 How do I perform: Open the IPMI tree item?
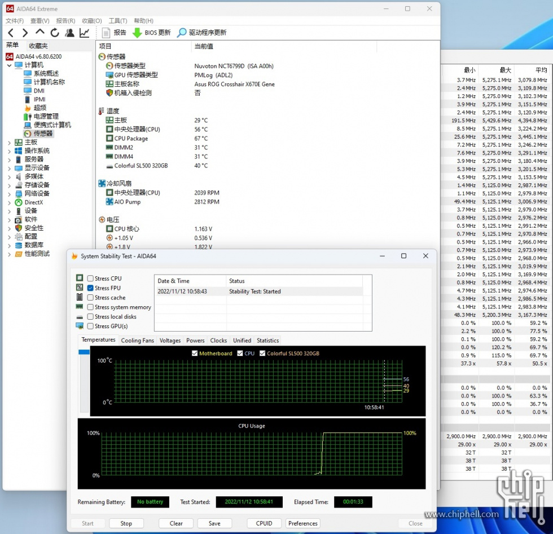pyautogui.click(x=39, y=99)
